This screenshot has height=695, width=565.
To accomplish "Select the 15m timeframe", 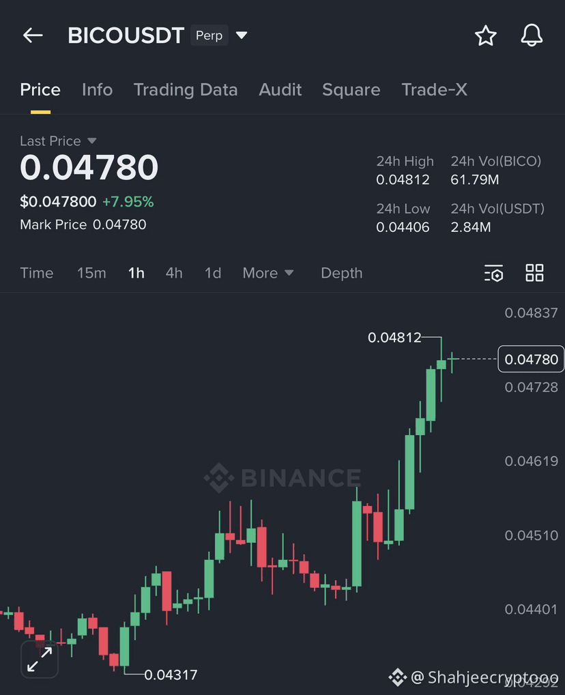I will (x=91, y=273).
